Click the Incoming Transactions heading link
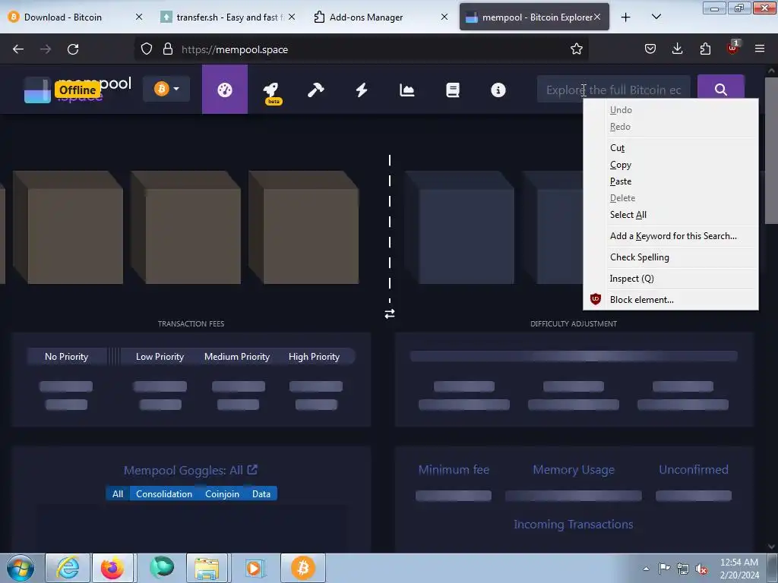 click(573, 525)
